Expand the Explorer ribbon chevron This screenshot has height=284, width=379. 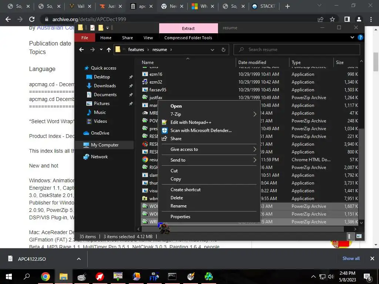point(352,37)
